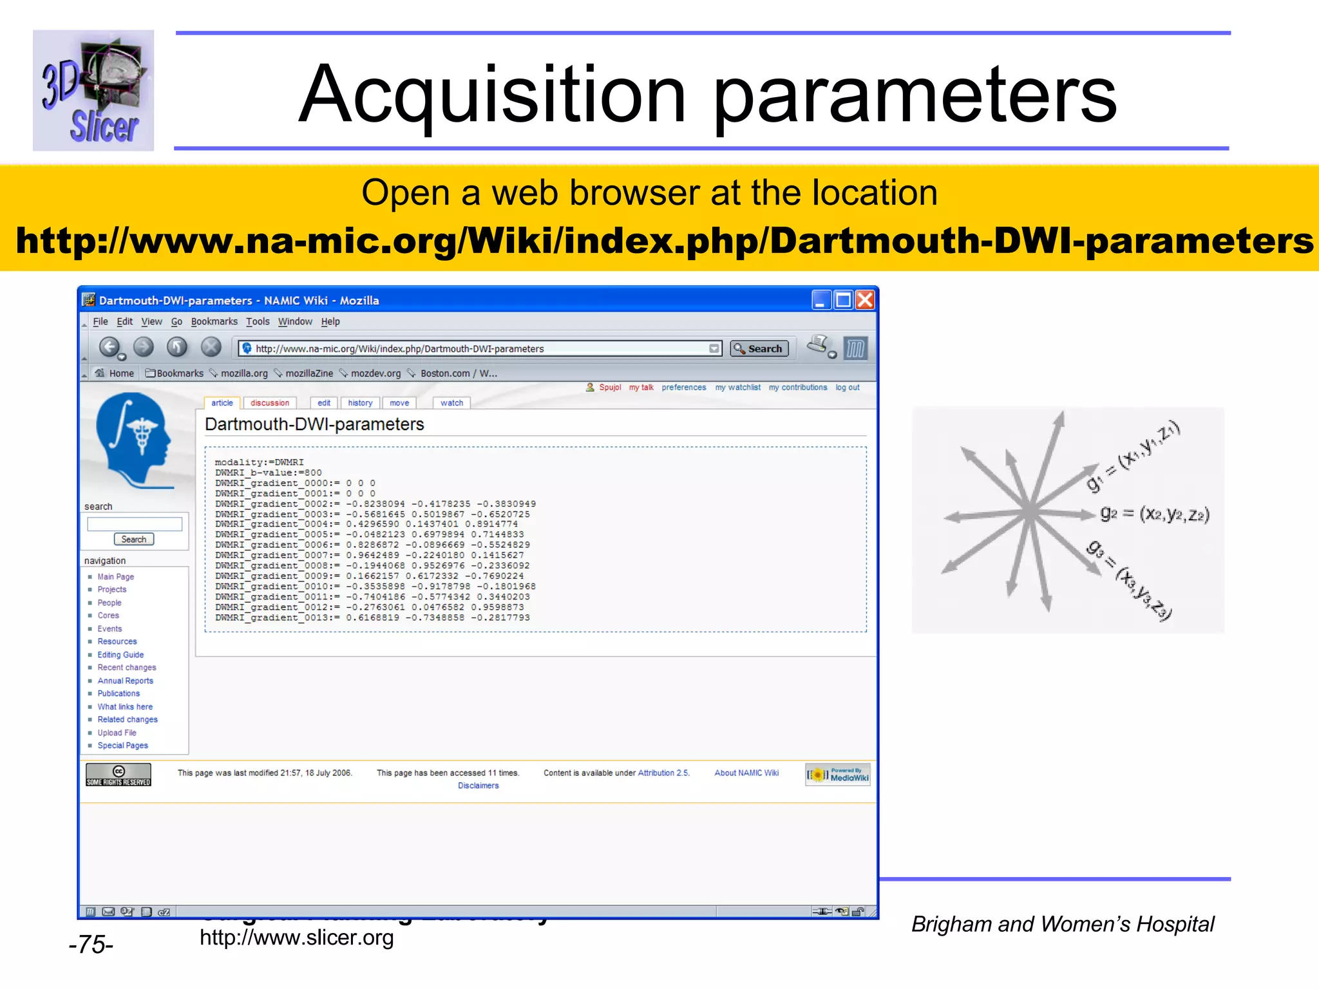The image size is (1319, 989).
Task: Click the NAMIC head logo
Action: 134,441
